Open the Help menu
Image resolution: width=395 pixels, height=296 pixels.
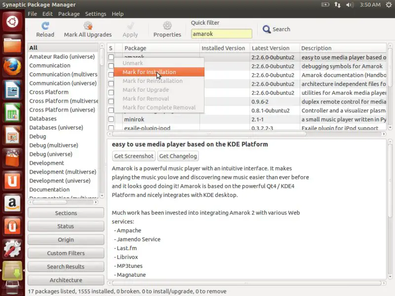click(118, 14)
